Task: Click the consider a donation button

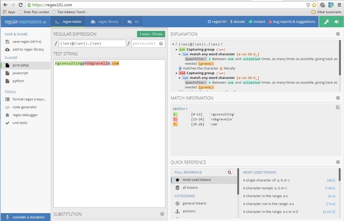Action: [x=26, y=217]
